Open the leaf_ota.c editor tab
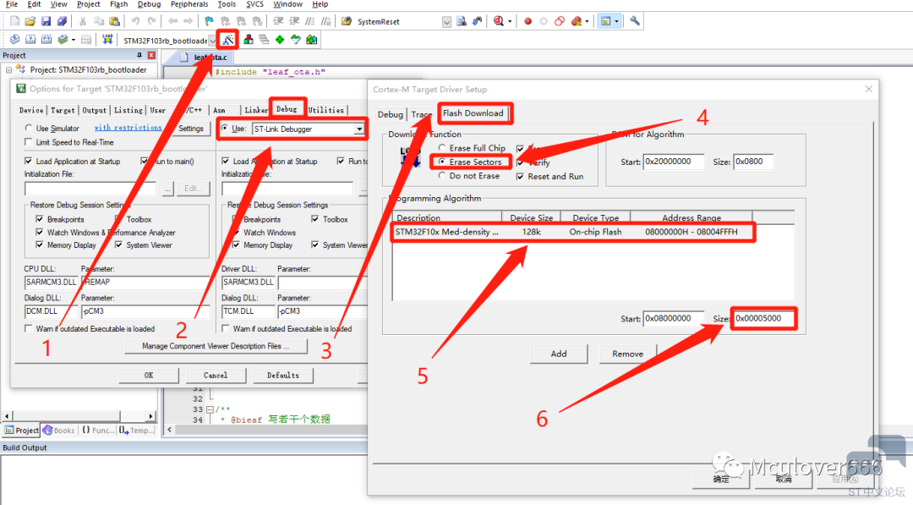Image resolution: width=913 pixels, height=505 pixels. click(205, 57)
